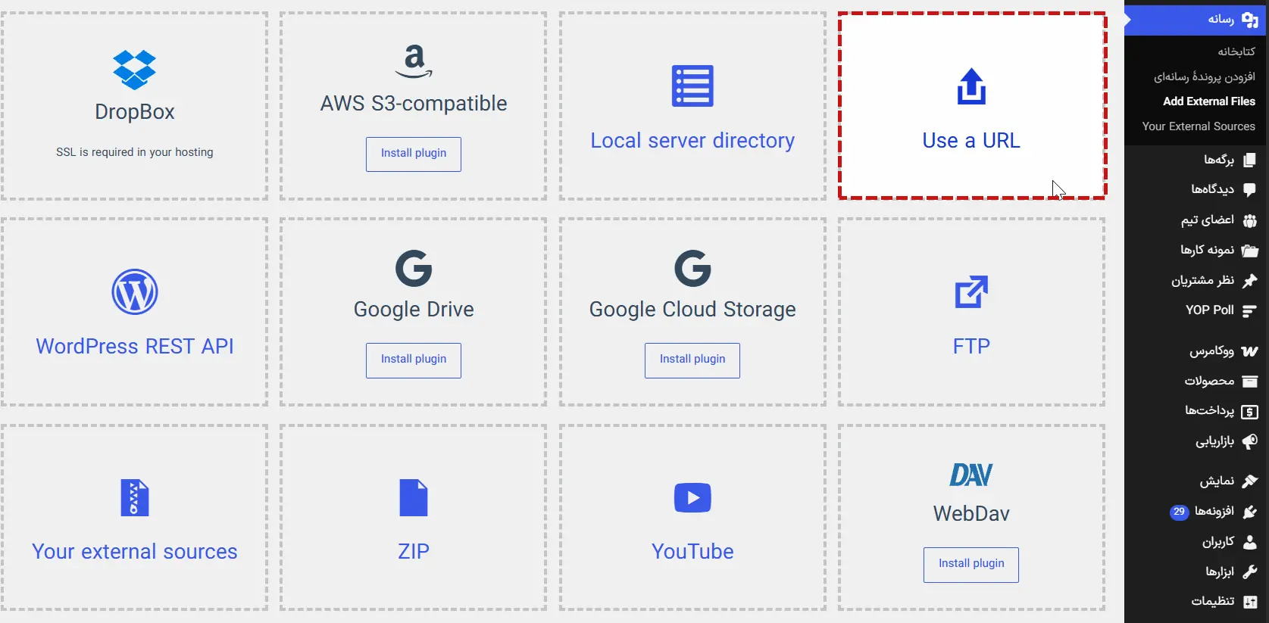Install plugin for AWS S3-compatible

(x=414, y=154)
